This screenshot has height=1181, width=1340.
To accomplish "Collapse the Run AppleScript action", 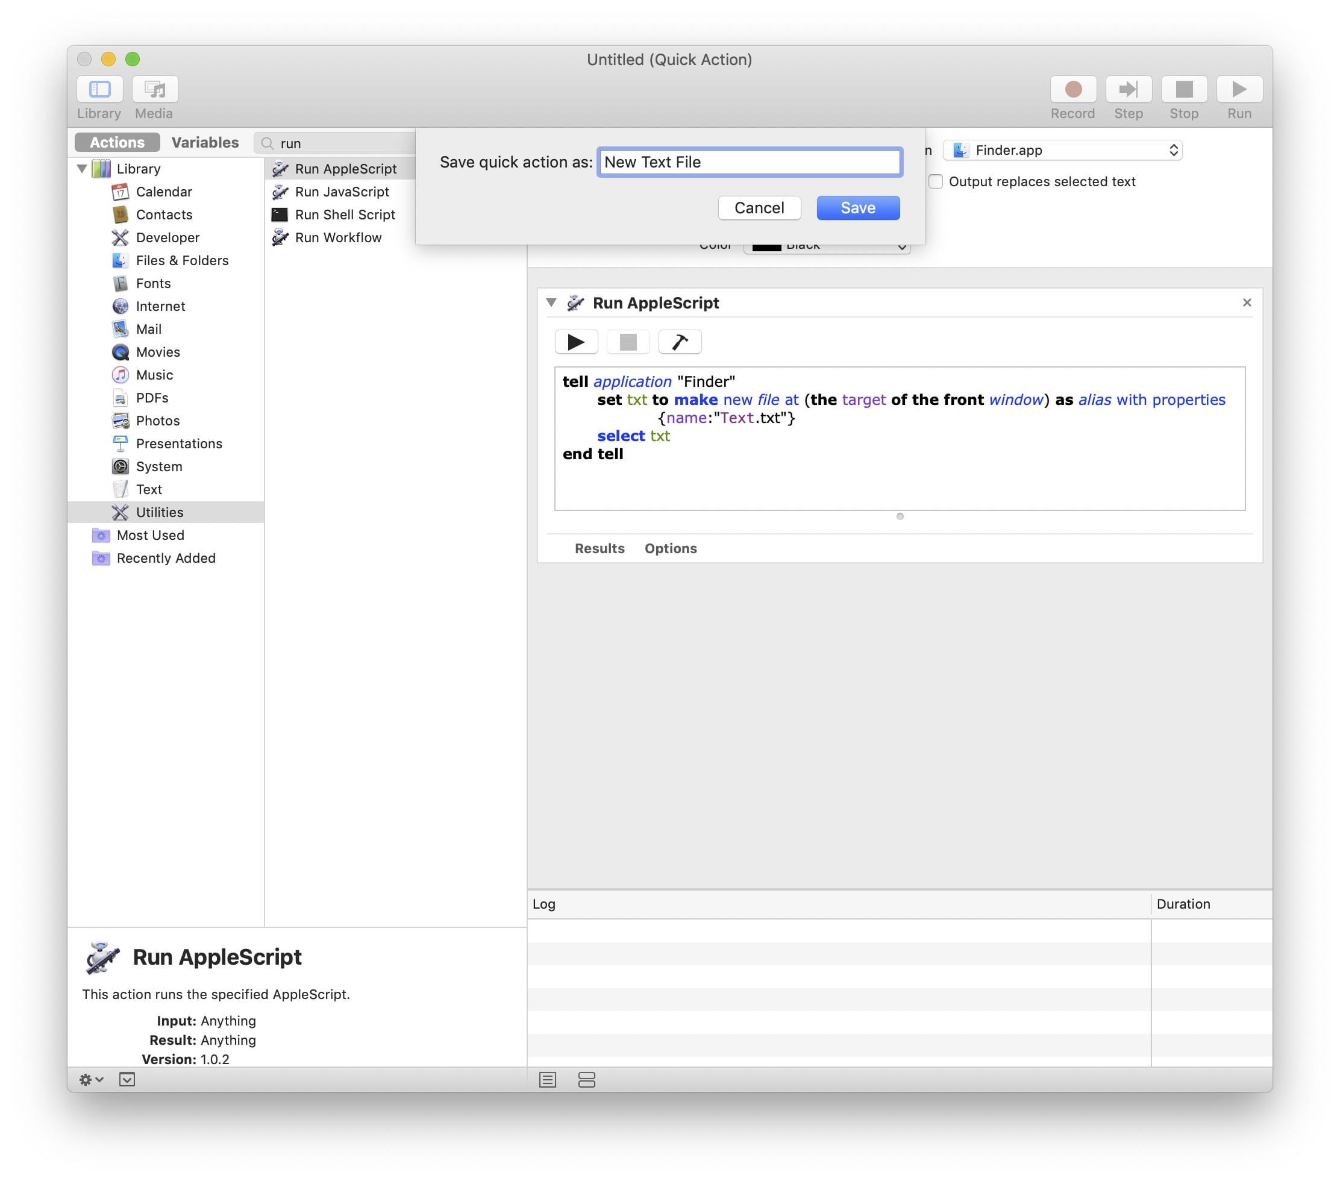I will click(551, 303).
